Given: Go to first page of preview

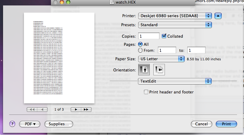Looking at the screenshot, I should [32, 109].
